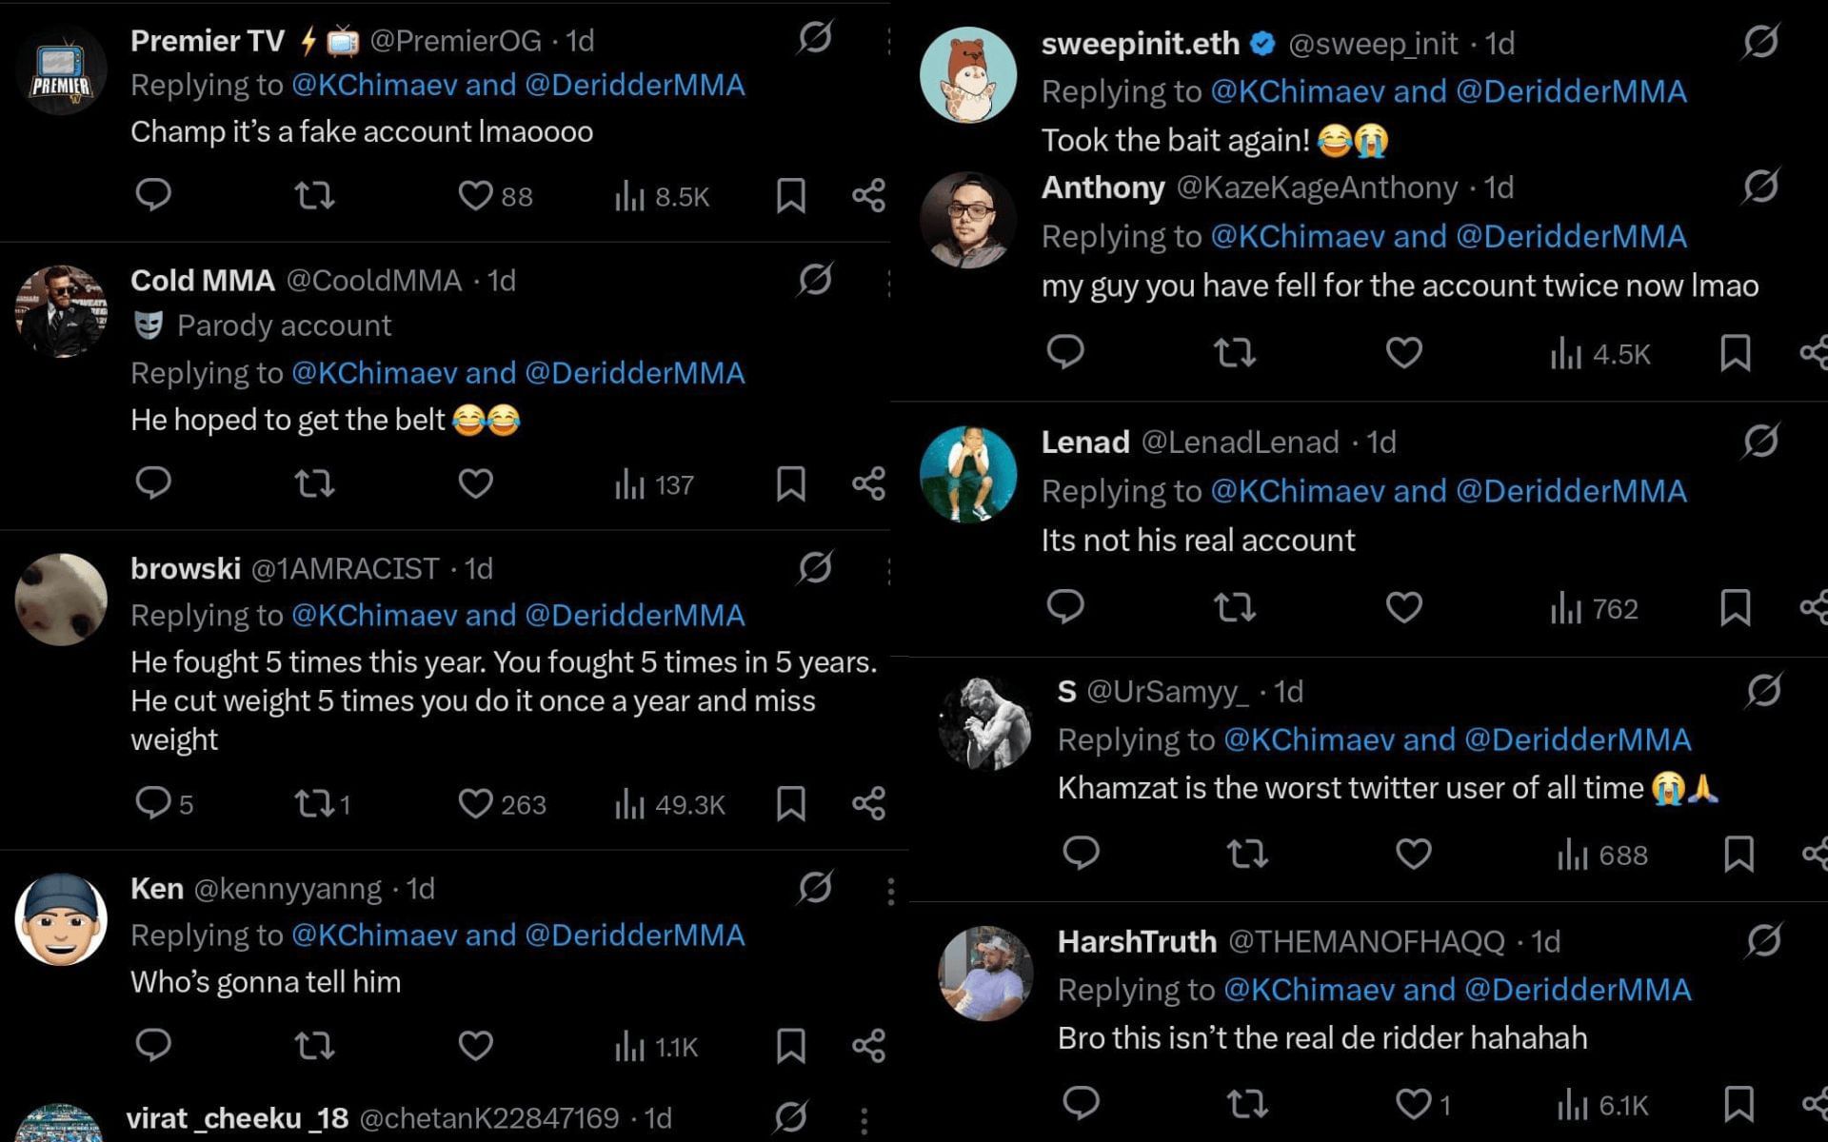Open @DeridderMMA mention in Anthony's reply

[x=1571, y=236]
